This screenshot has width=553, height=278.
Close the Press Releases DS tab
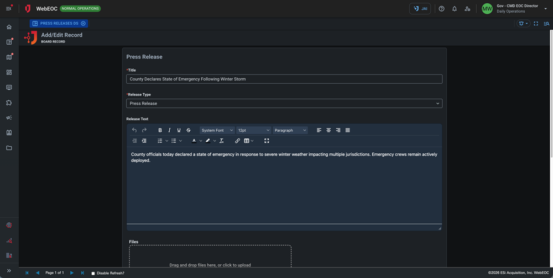pyautogui.click(x=84, y=23)
